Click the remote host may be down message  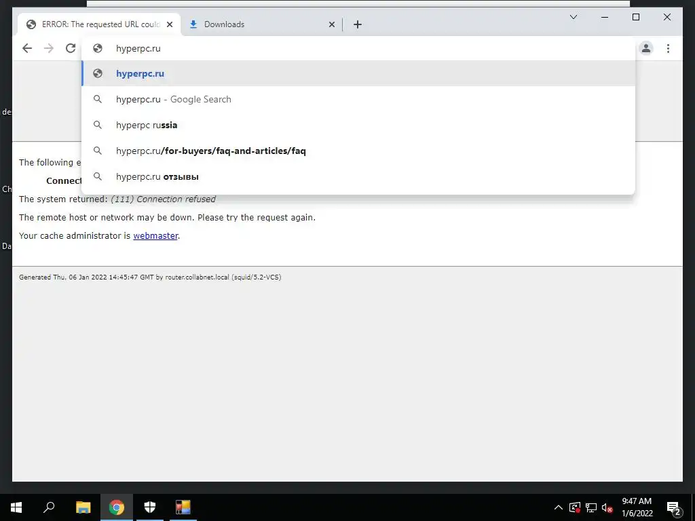(167, 218)
